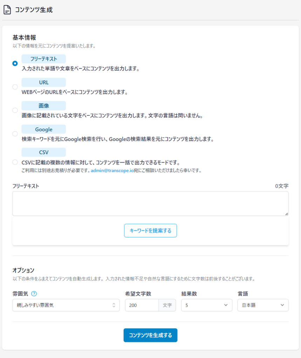
Task: Select the CSV radio button
Action: point(15,162)
